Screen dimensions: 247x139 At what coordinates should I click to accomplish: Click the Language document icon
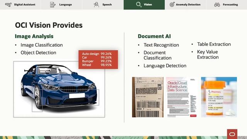click(52, 5)
